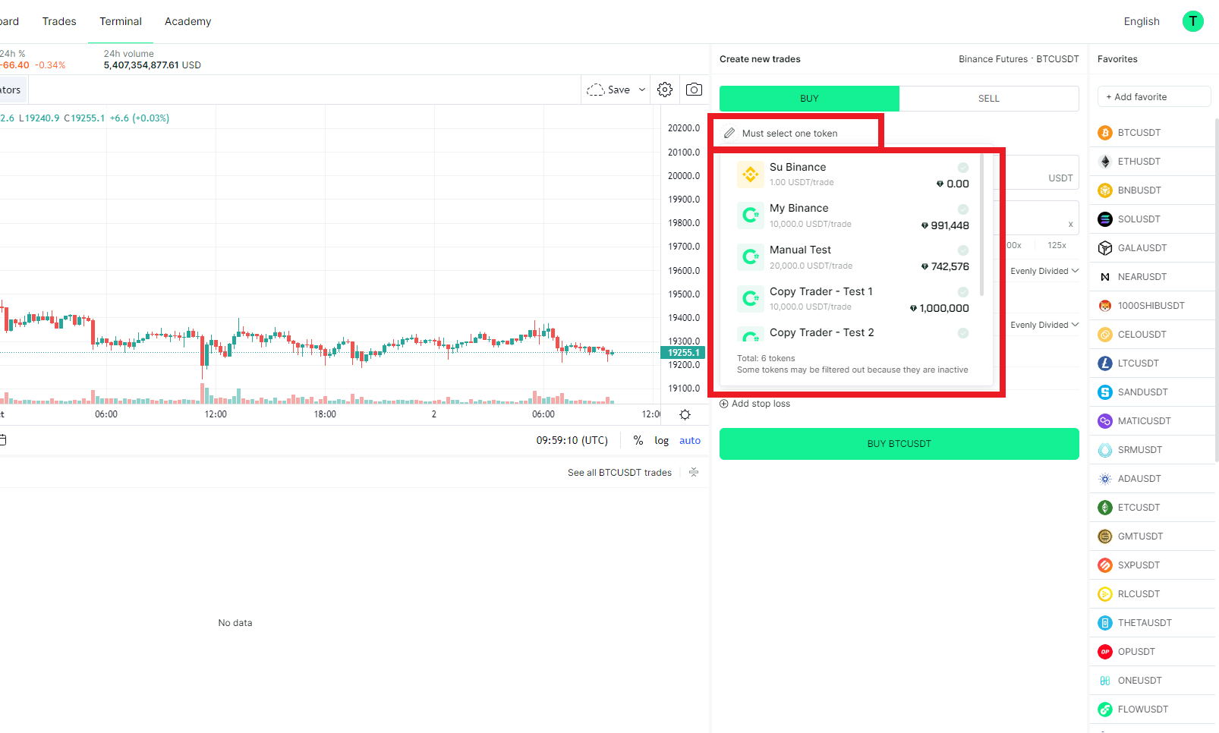This screenshot has height=733, width=1219.
Task: Click the Add stop loss plus icon
Action: coord(724,404)
